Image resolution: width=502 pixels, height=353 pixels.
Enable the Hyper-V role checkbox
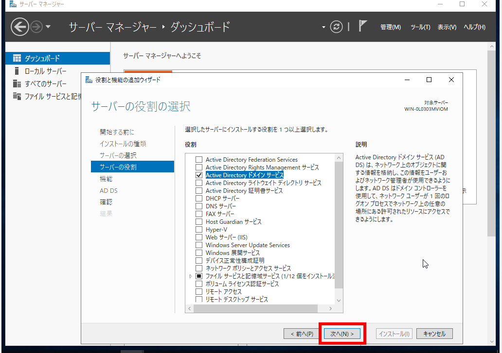coord(199,229)
